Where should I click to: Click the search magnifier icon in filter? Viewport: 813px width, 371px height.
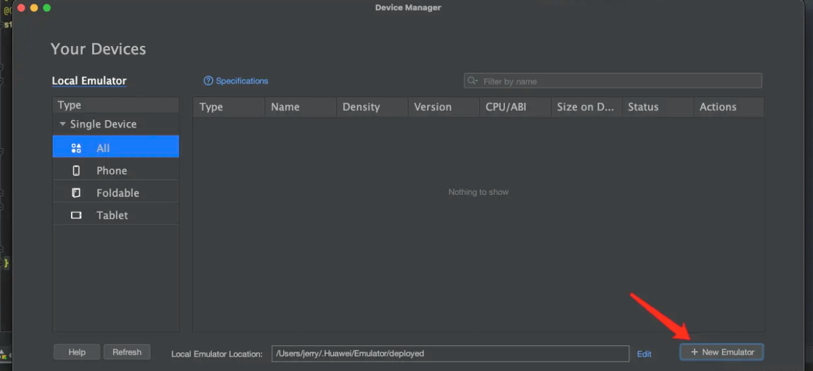473,81
